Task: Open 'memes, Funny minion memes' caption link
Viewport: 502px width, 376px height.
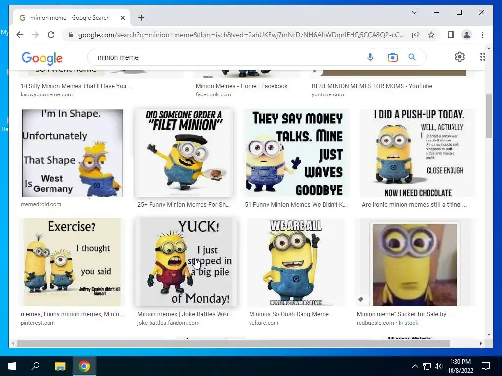Action: click(x=72, y=314)
